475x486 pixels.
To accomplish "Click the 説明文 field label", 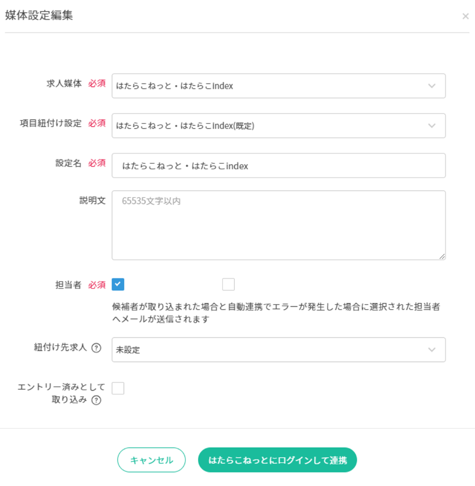I will pyautogui.click(x=93, y=200).
